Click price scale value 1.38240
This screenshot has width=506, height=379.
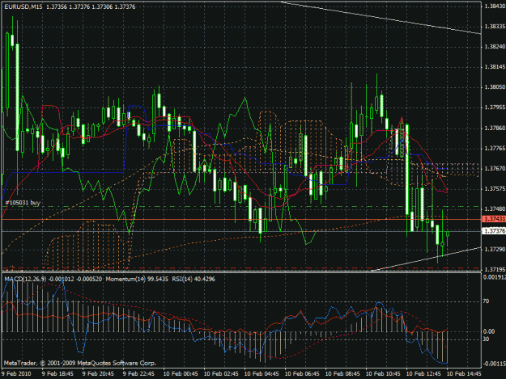point(495,47)
